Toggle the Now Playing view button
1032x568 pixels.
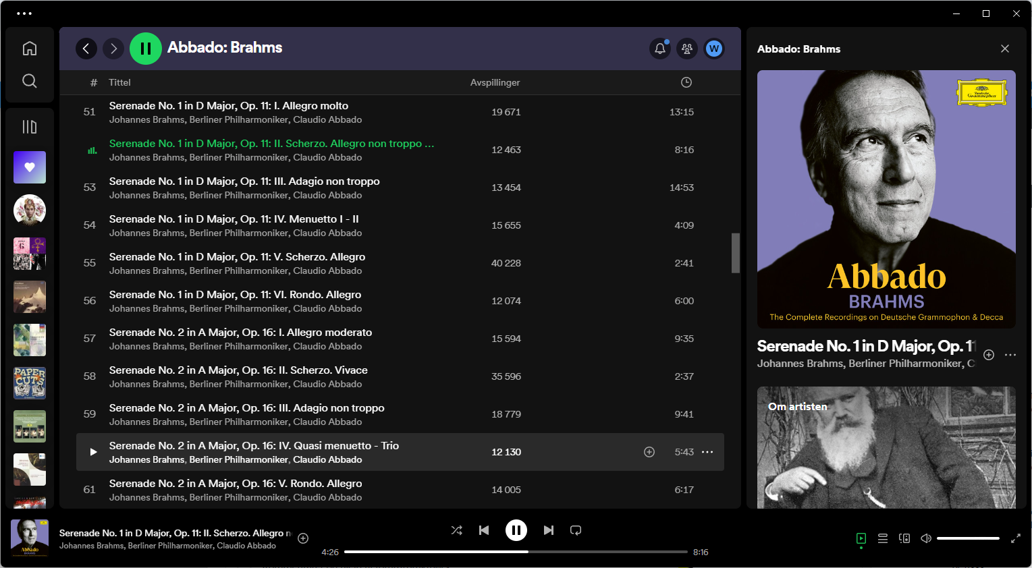click(x=861, y=538)
